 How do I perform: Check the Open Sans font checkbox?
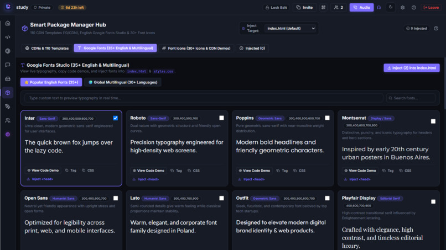(x=116, y=198)
